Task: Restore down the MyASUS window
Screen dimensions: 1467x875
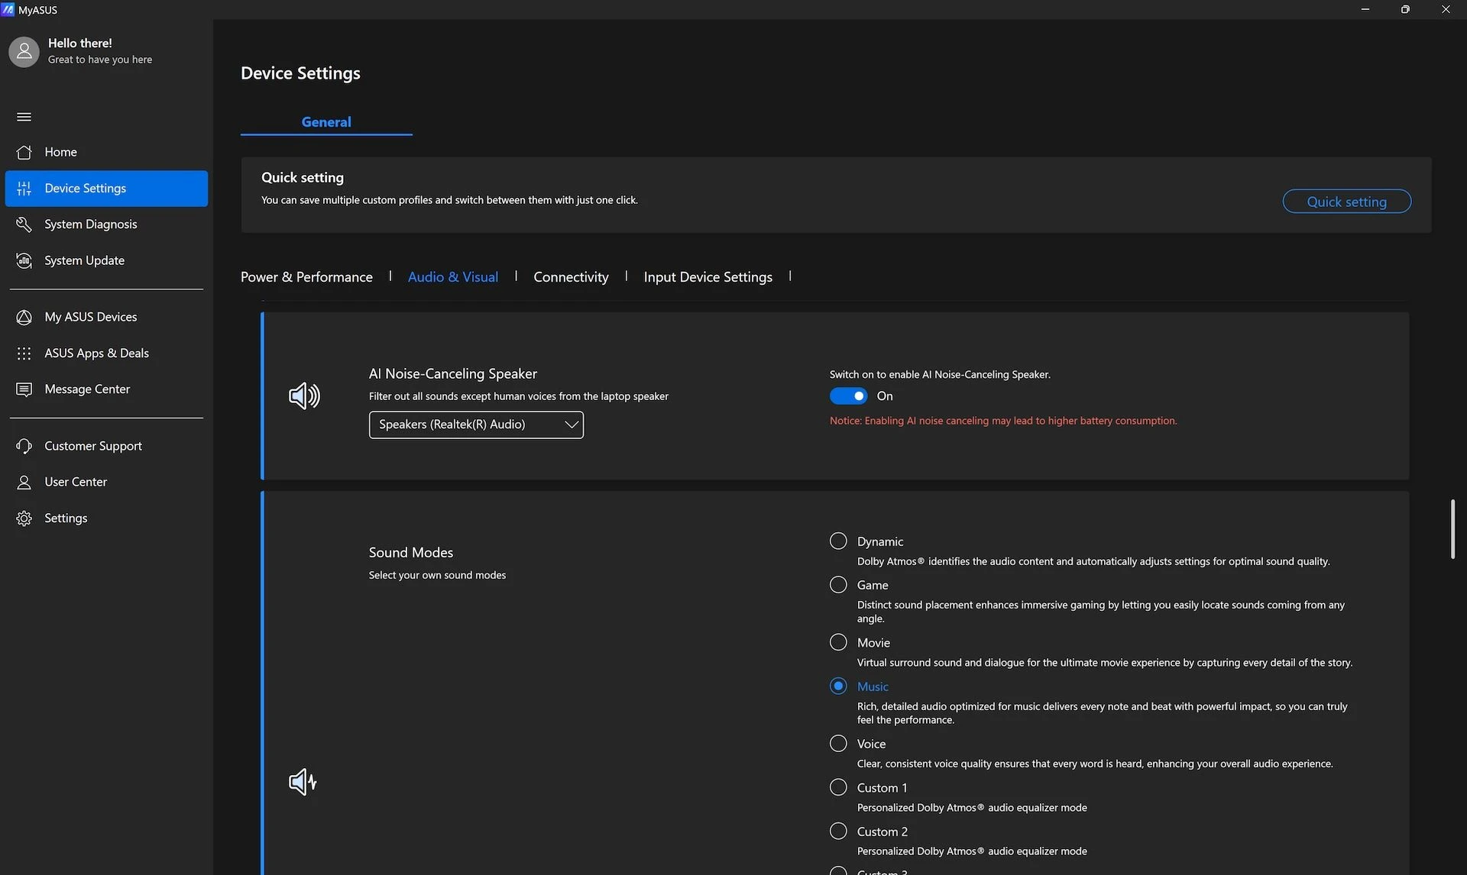Action: (x=1405, y=9)
